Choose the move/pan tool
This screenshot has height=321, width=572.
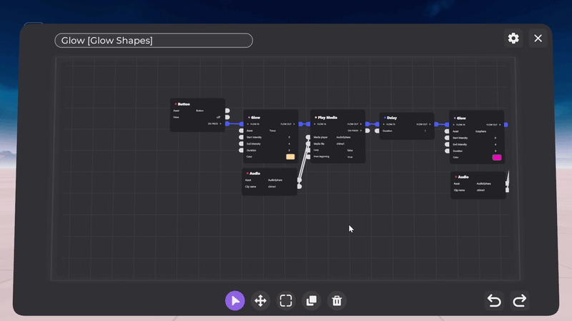click(260, 300)
